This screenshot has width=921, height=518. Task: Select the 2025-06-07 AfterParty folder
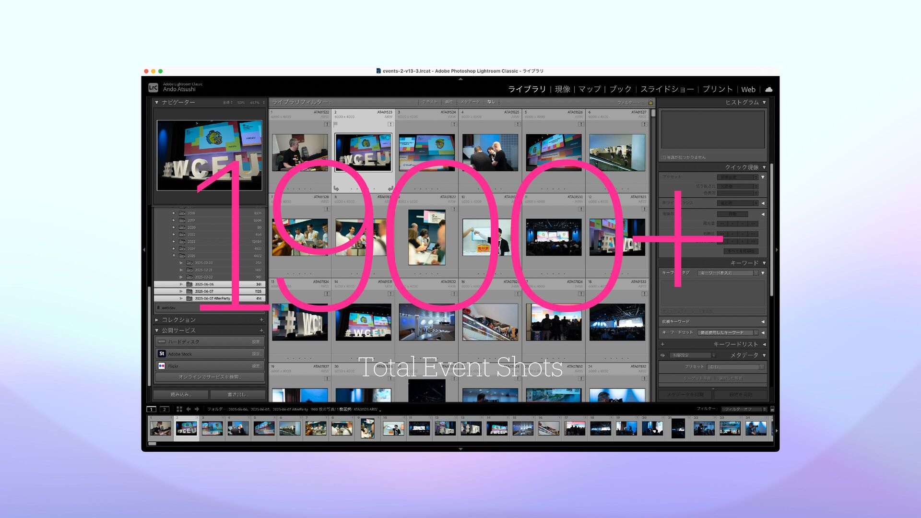(209, 298)
